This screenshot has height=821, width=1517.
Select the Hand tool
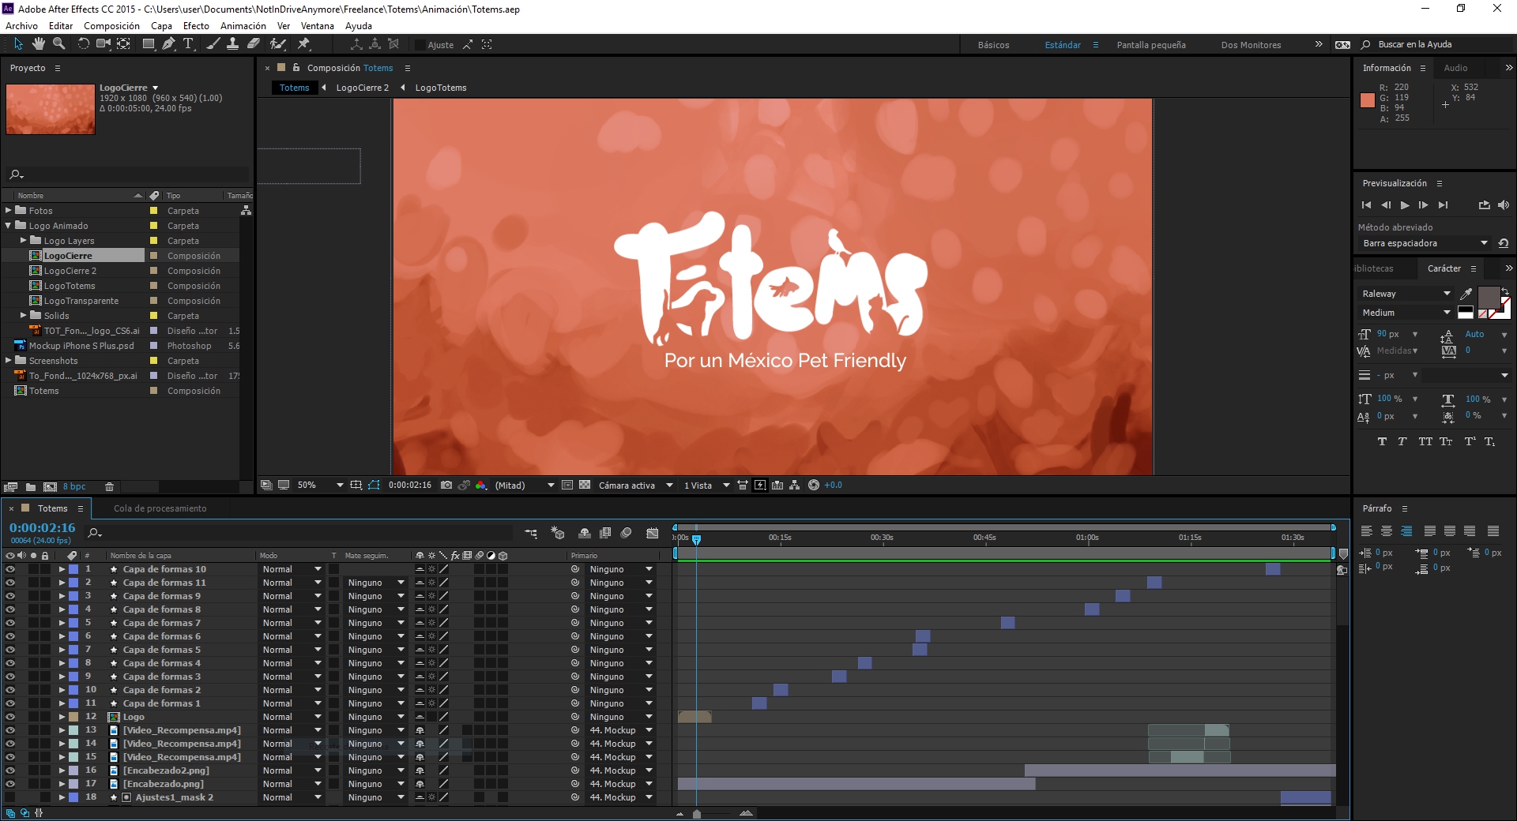38,44
